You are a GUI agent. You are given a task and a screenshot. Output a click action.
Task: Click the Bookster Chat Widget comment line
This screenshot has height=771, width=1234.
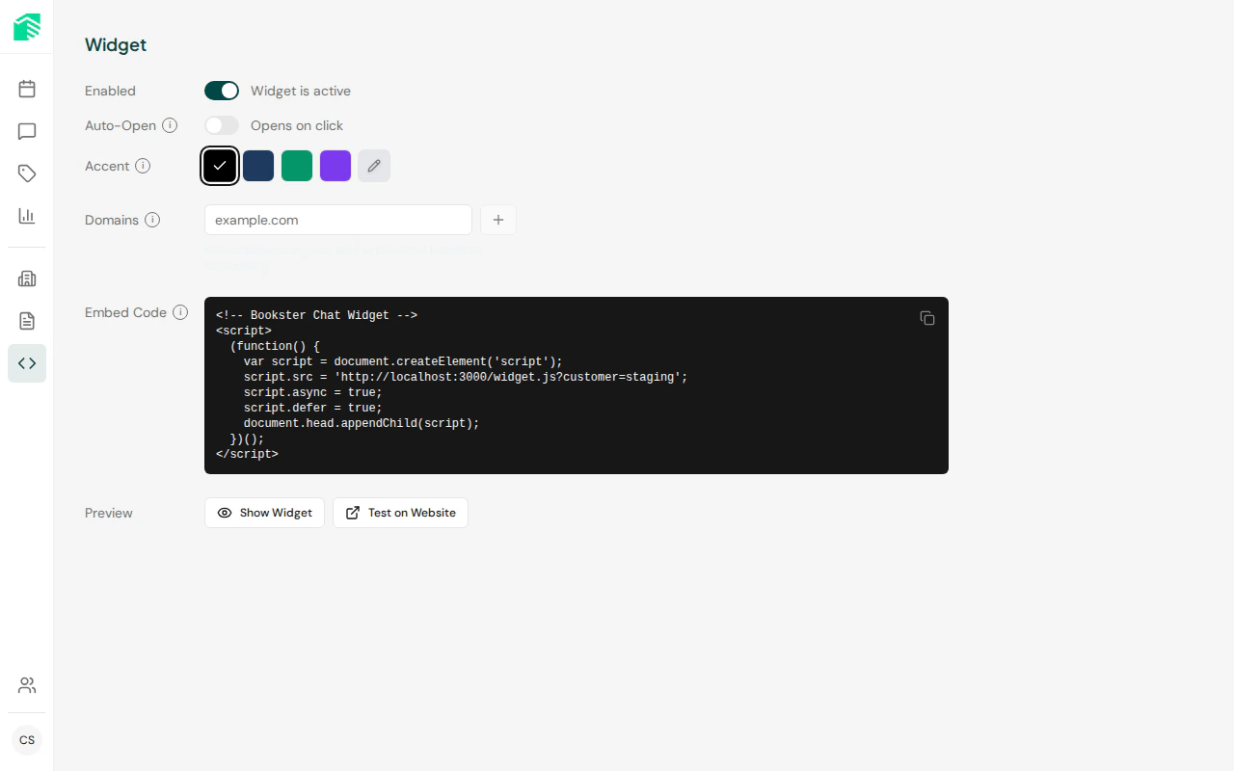coord(316,315)
